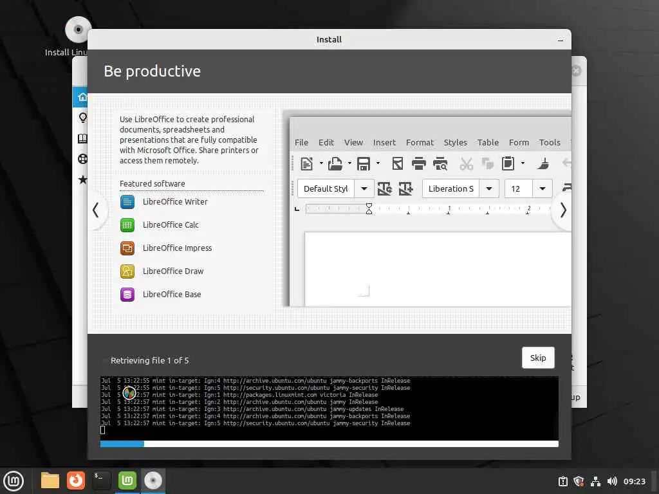Open the Styles menu in preview
659x494 pixels.
click(x=455, y=142)
